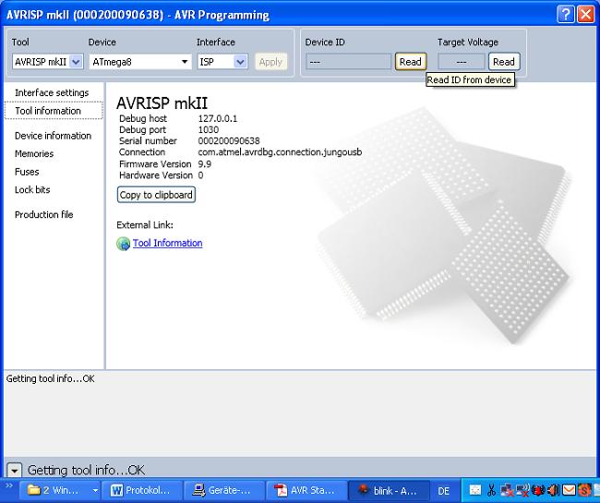Image resolution: width=600 pixels, height=503 pixels.
Task: Select the Tool information page
Action: point(54,111)
